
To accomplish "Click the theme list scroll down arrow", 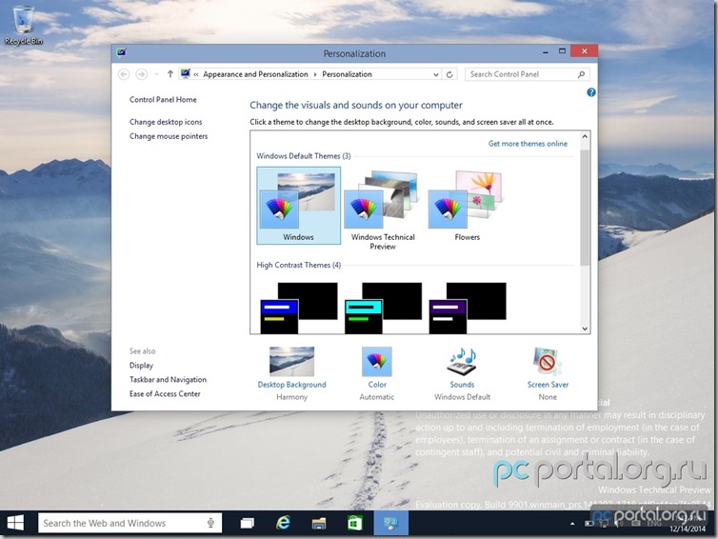I will 585,329.
